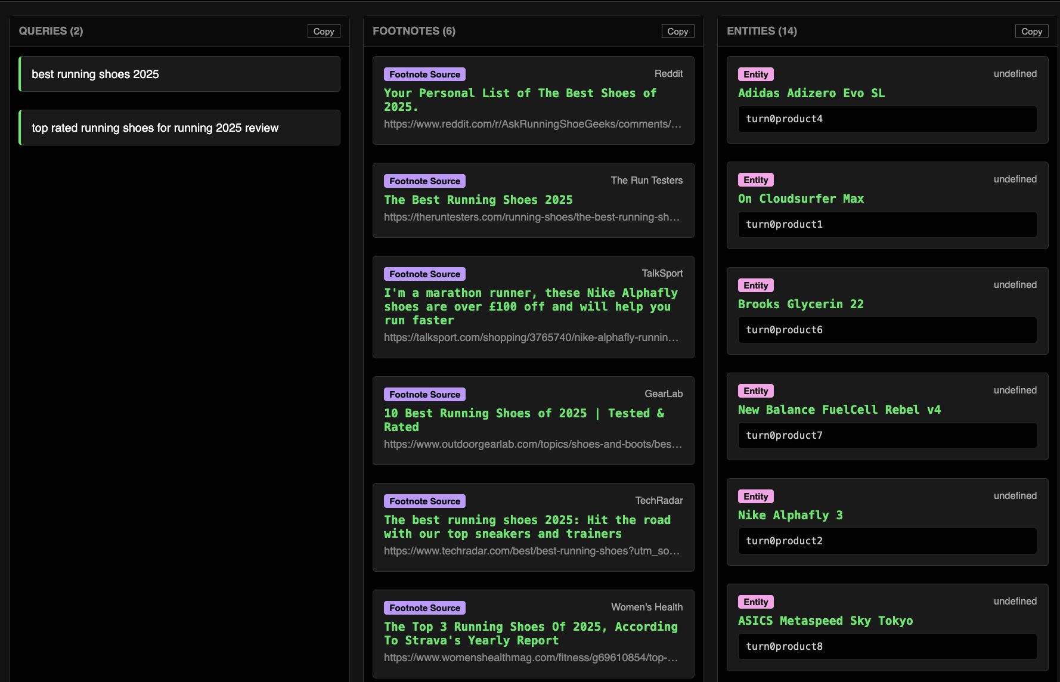Image resolution: width=1060 pixels, height=682 pixels.
Task: Copy the Footnotes list
Action: 678,32
